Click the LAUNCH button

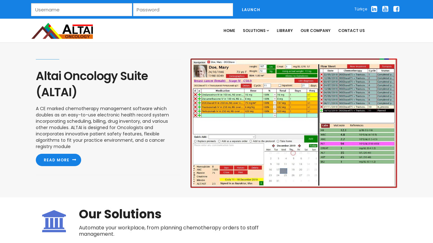[x=251, y=10]
